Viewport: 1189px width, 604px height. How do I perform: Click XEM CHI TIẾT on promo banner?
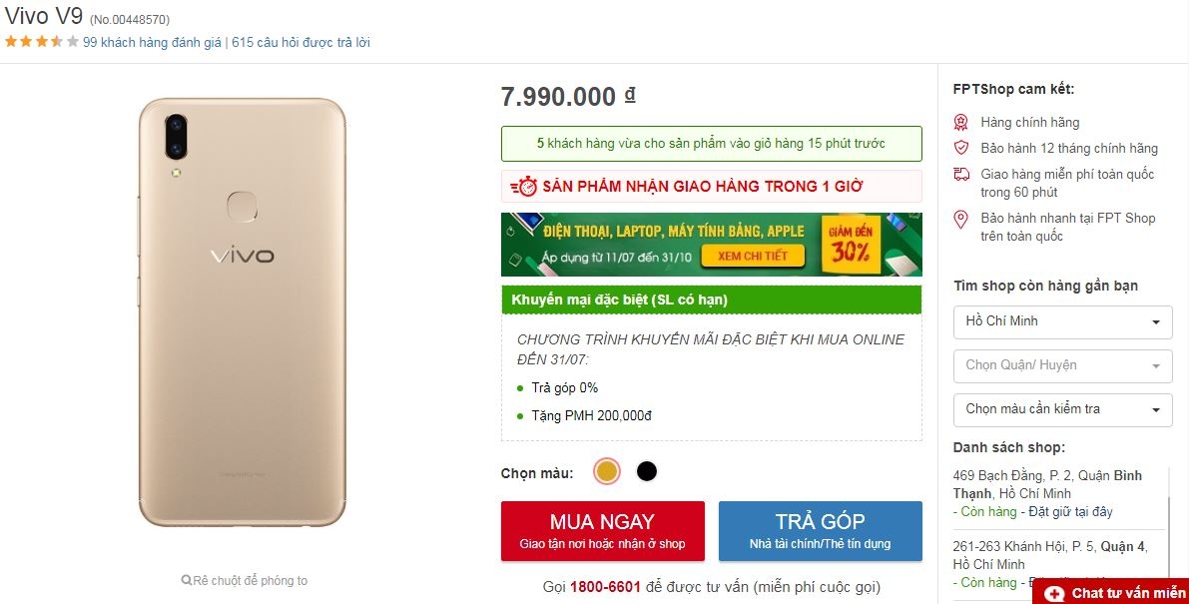pyautogui.click(x=753, y=256)
